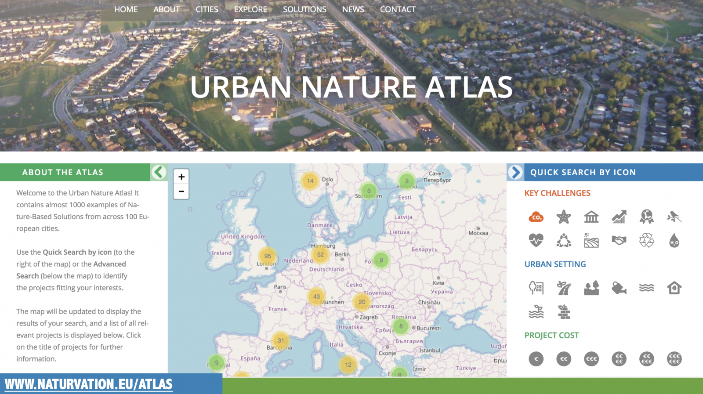Filter by the watering can garden icon
The height and width of the screenshot is (394, 703).
click(x=619, y=288)
